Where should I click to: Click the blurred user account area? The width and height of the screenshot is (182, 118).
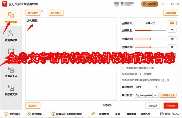coord(124,4)
